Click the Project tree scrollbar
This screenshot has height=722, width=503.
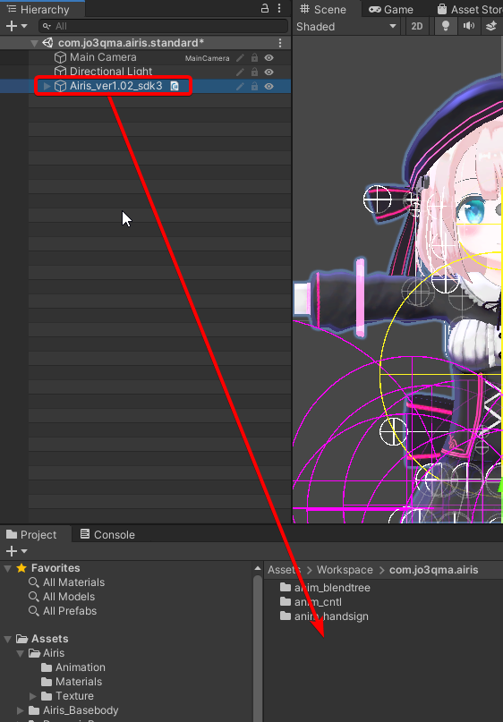258,650
